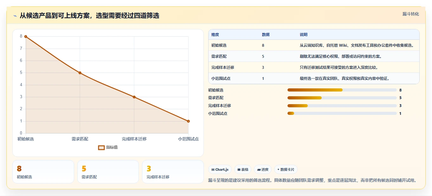Click the 初始候选 x-axis label on the chart
Screen dimensions: 432x196
pyautogui.click(x=26, y=139)
